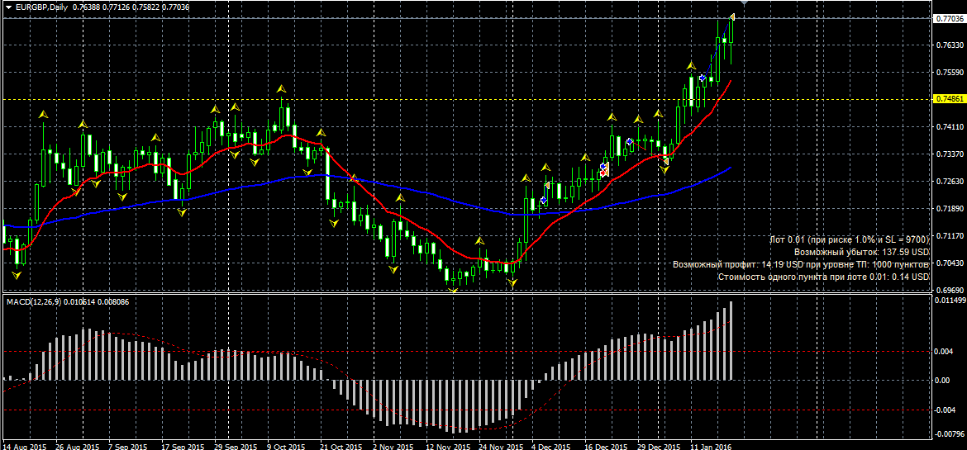Click the MACD scale value -0.004
Screen dimensions: 967x450
click(x=946, y=410)
